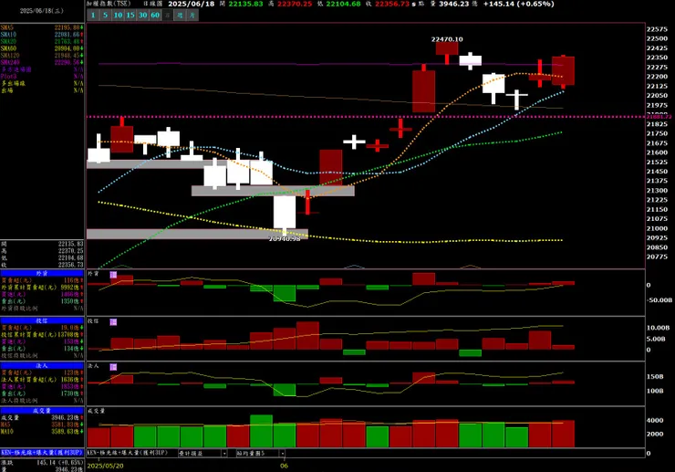The image size is (675, 472).
Task: Select the blue 成交量 panel header
Action: pos(42,410)
